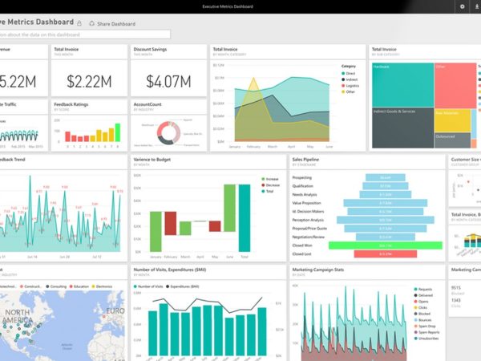
Task: Click the red Closed Lost funnel bar
Action: [x=386, y=254]
